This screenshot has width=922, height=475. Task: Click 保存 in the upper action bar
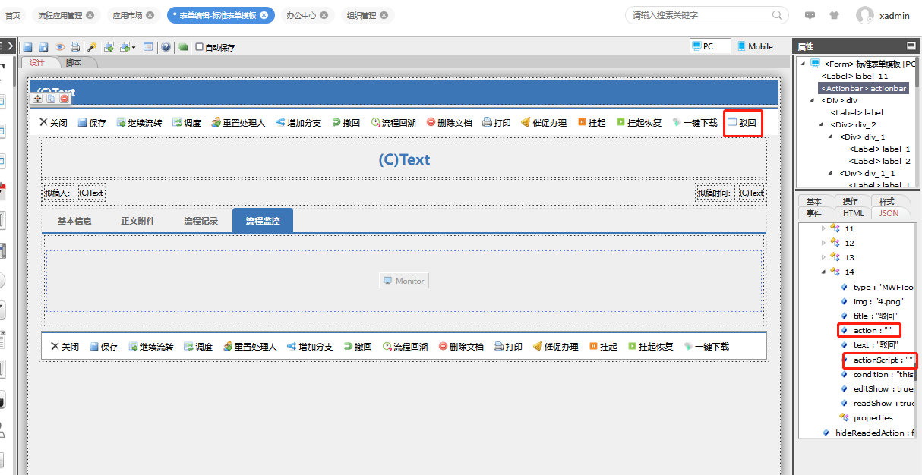pos(92,122)
